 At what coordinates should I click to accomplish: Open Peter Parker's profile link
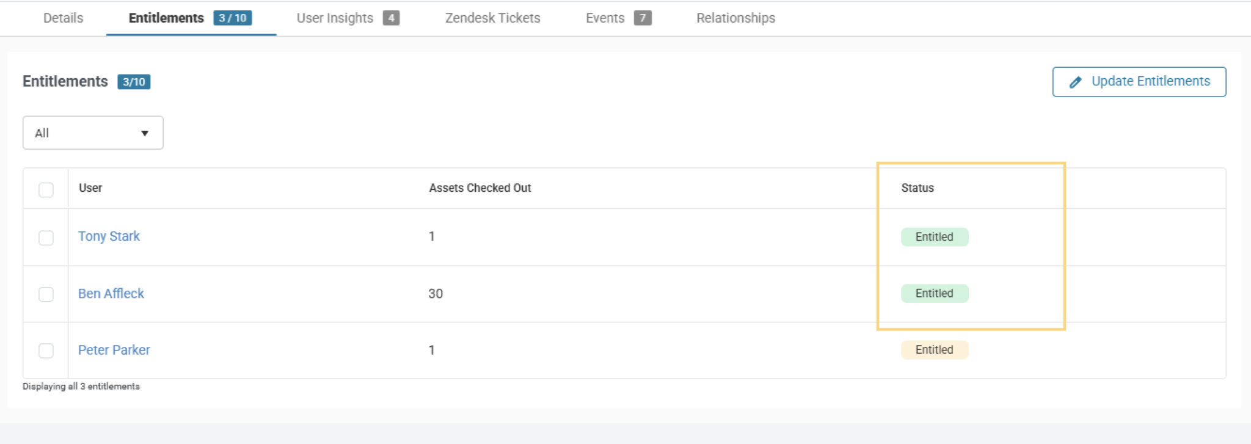[x=114, y=350]
